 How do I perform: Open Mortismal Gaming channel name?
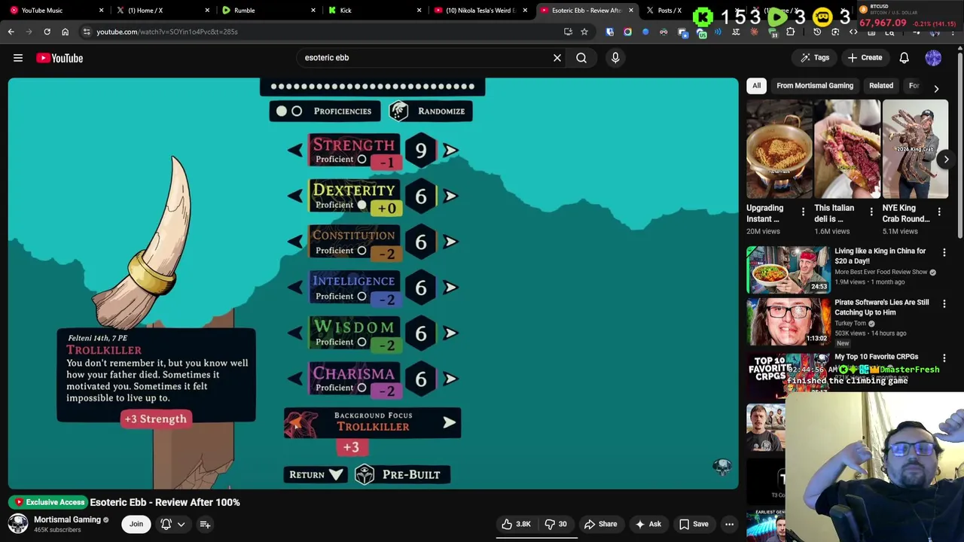coord(67,519)
